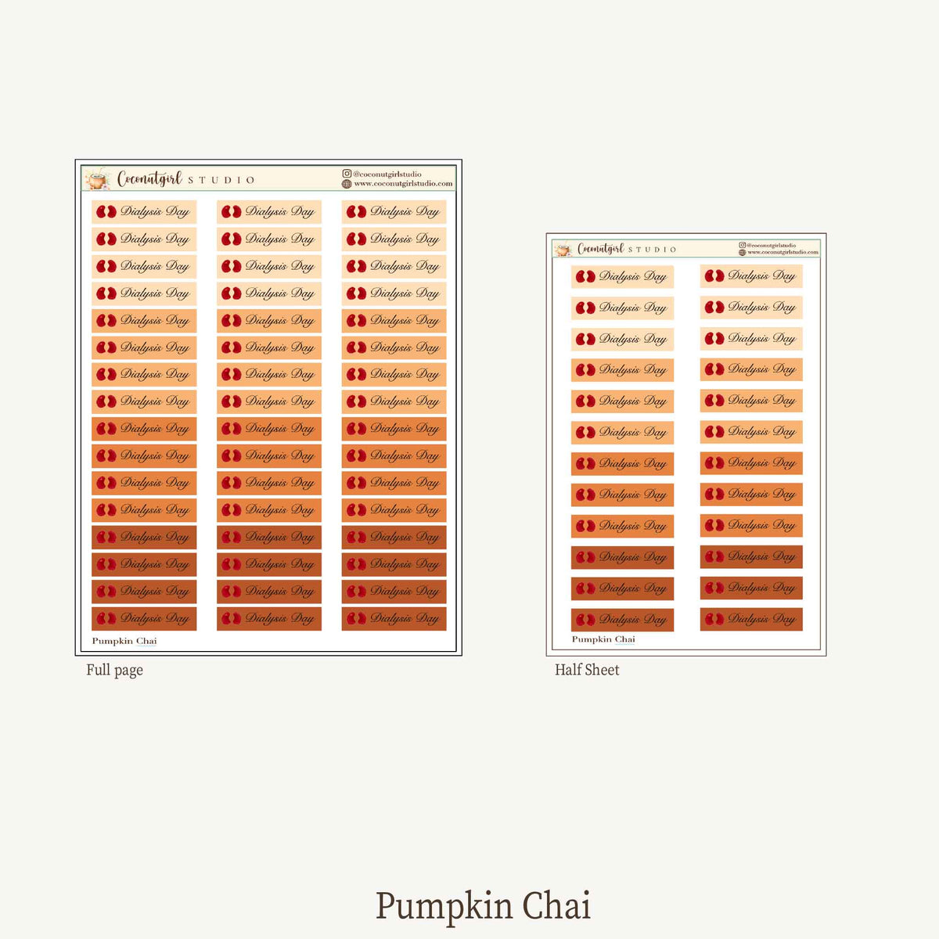Click Coconutgirl STUDIO wordmark on Full page sheet
Image resolution: width=939 pixels, height=939 pixels.
186,179
